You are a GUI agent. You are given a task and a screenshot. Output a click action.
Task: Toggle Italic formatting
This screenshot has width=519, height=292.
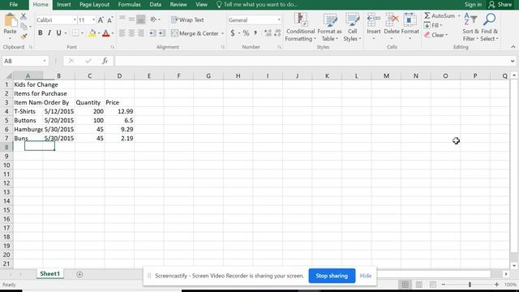pyautogui.click(x=49, y=33)
